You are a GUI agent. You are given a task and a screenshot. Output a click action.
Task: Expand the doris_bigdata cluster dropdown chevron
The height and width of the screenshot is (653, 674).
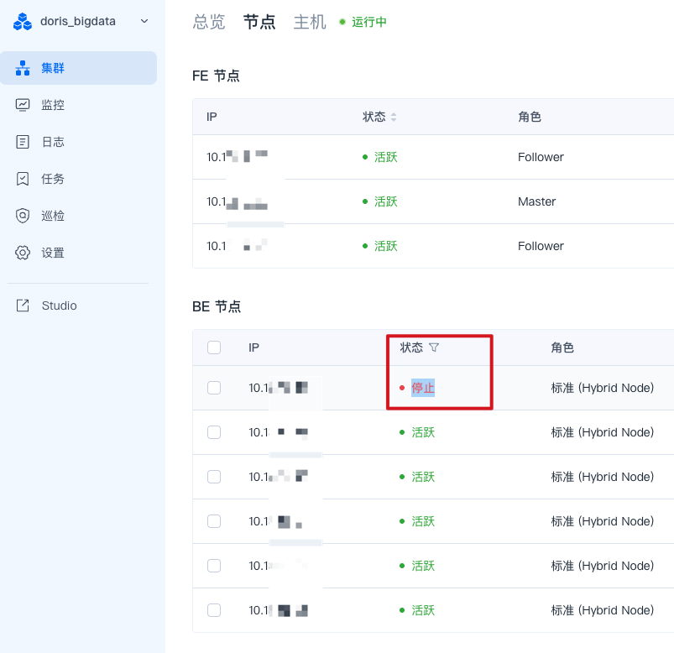pyautogui.click(x=144, y=21)
